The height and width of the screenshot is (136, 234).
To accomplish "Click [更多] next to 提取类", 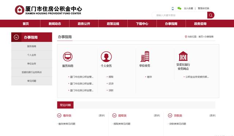I will (157, 116).
